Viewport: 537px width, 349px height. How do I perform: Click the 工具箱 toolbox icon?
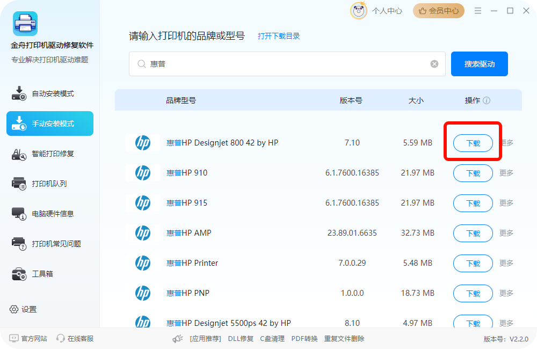[x=19, y=274]
